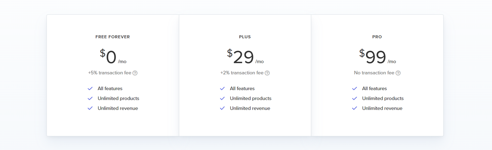Select the PRO plan heading
Viewport: 492px width, 150px height.
377,37
